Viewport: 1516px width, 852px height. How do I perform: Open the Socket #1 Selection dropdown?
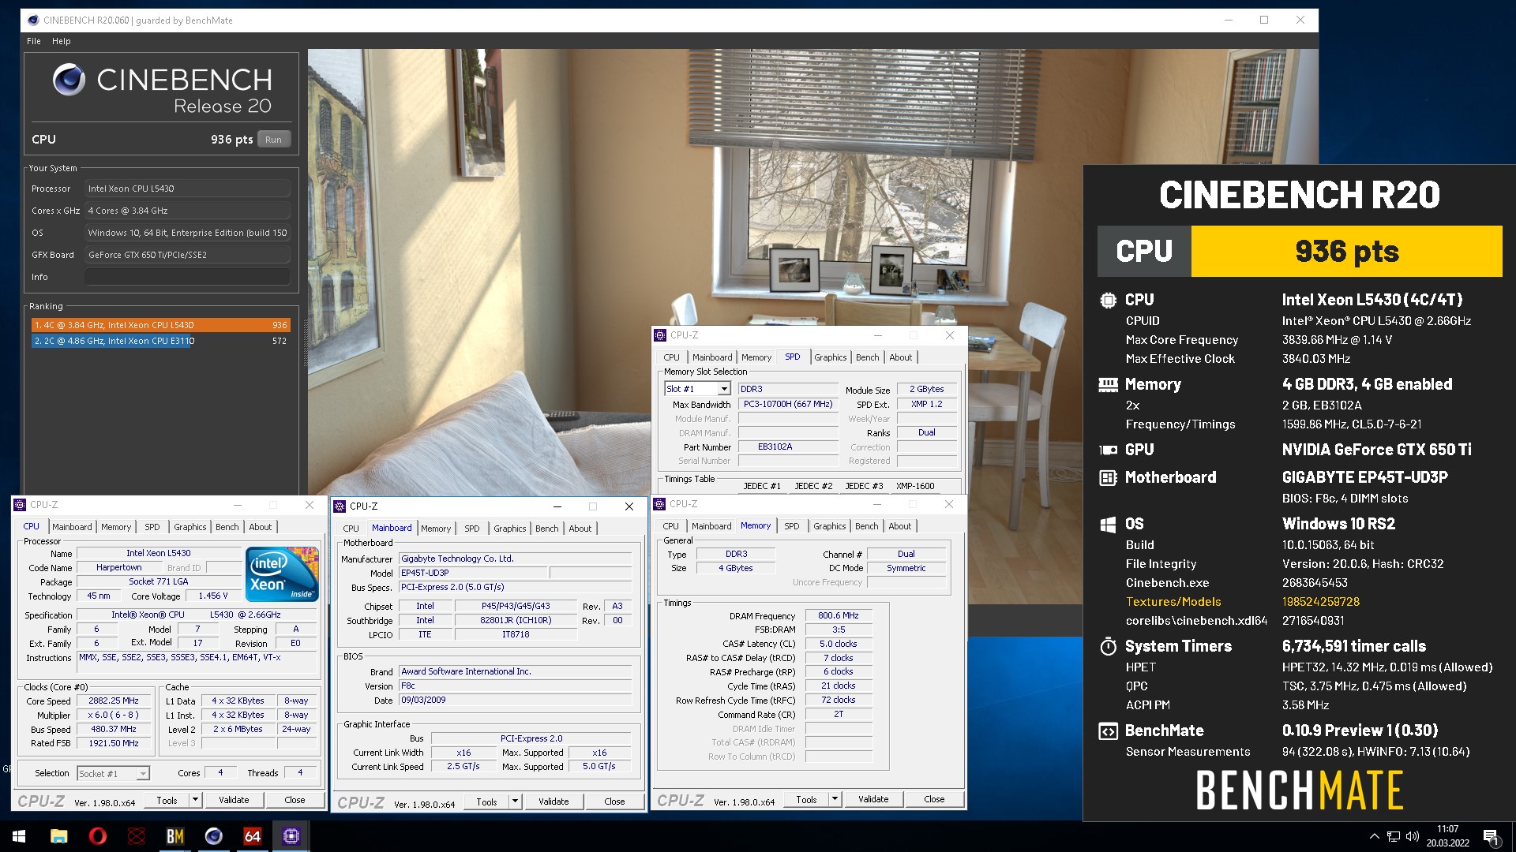[142, 774]
